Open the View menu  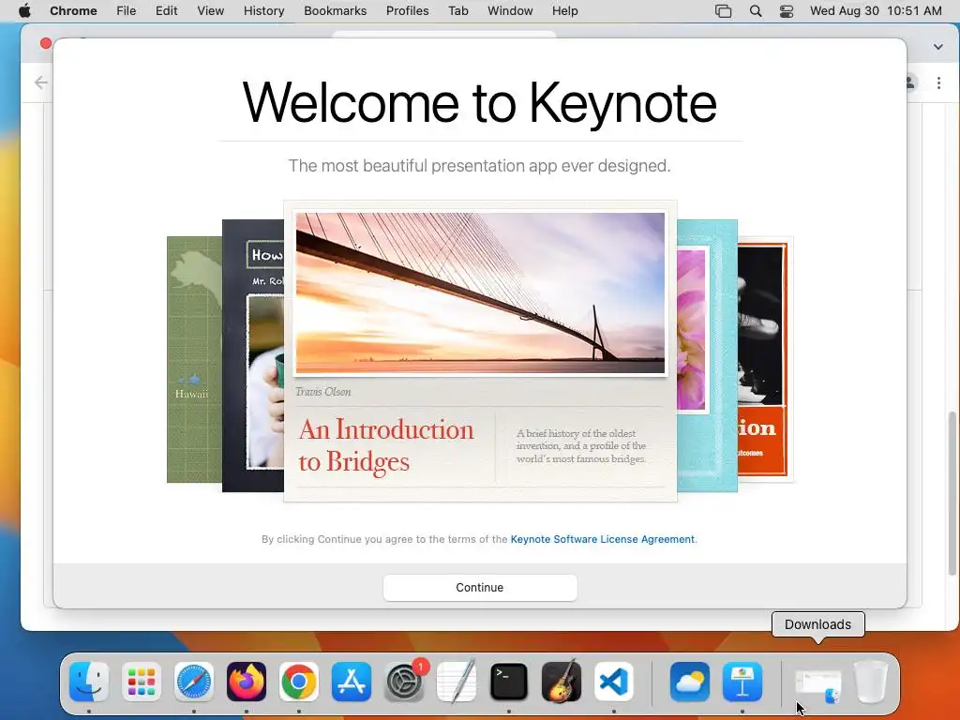tap(211, 10)
